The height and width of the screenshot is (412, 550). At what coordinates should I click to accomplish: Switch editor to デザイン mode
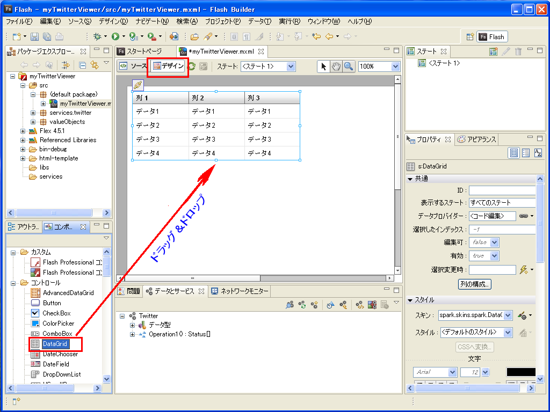tap(168, 66)
